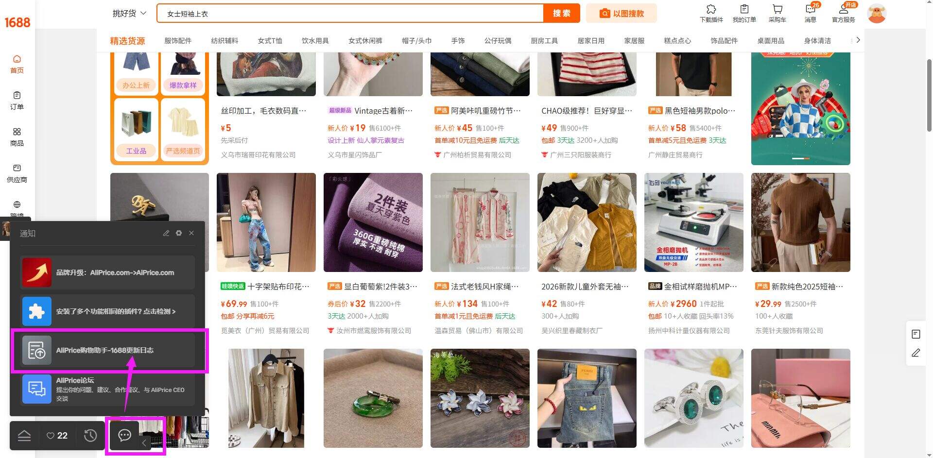Toggle the chat bubble notification button
Image resolution: width=933 pixels, height=458 pixels.
[125, 435]
